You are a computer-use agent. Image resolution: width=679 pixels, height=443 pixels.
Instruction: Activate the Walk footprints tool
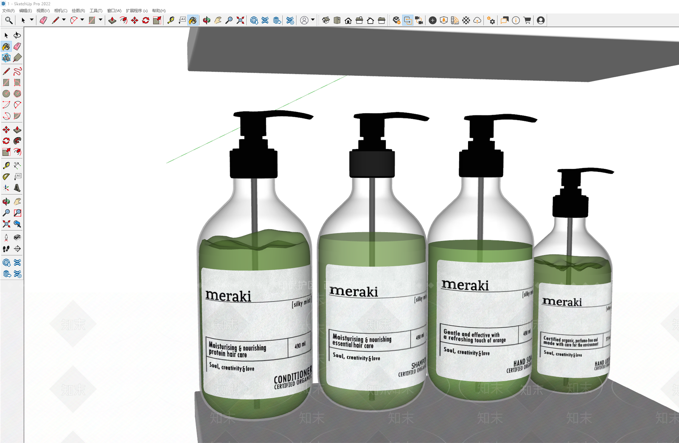(6, 249)
